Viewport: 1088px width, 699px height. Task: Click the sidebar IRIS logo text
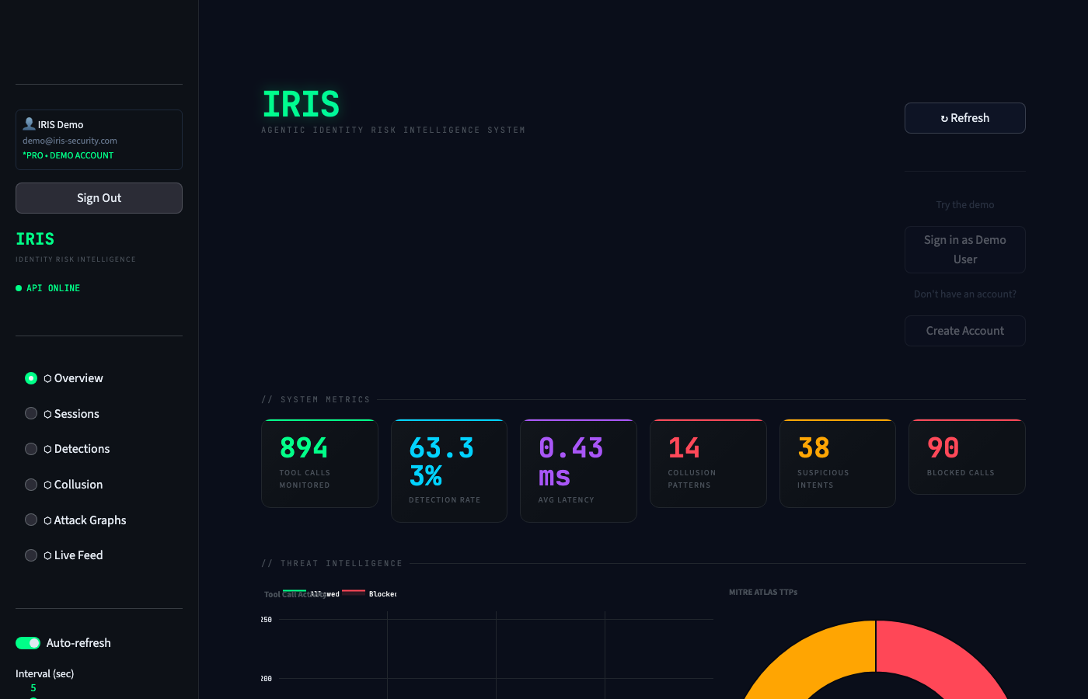coord(35,239)
